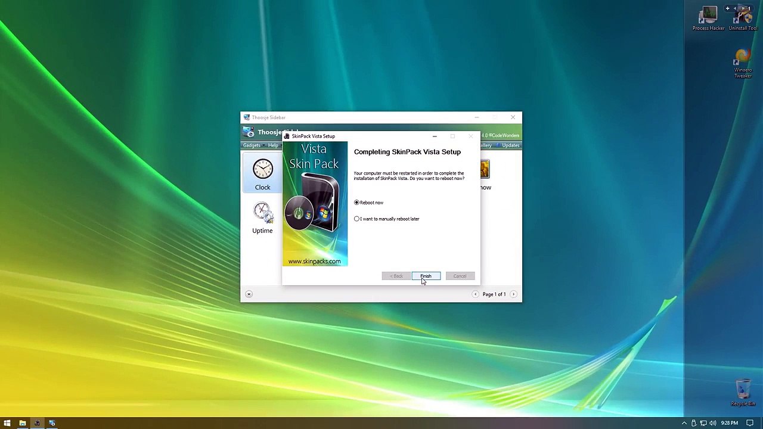The width and height of the screenshot is (763, 429).
Task: Open File Explorer from taskbar
Action: (23, 423)
